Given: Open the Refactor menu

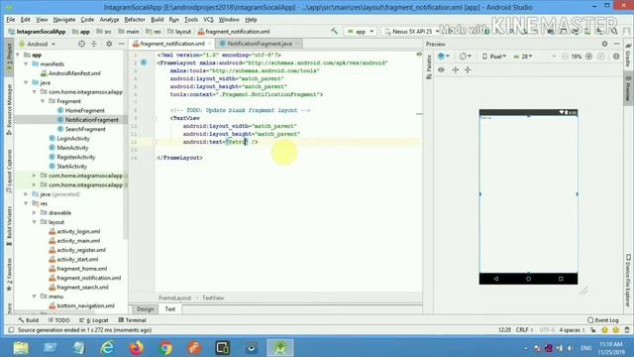Looking at the screenshot, I should coord(135,20).
